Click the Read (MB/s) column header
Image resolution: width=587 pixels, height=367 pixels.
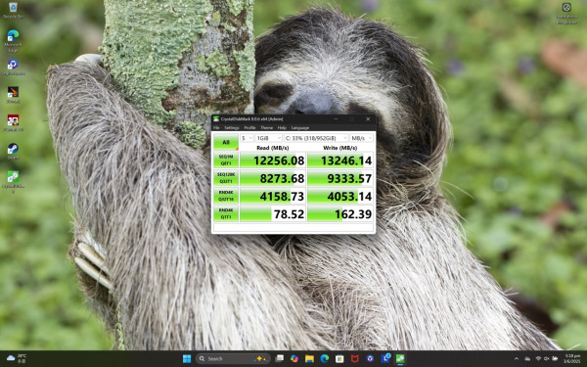(x=273, y=148)
